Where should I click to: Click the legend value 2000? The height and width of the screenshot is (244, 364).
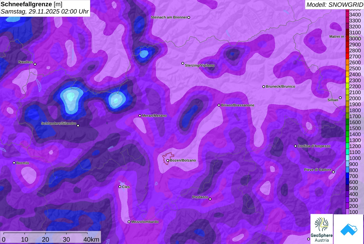[355, 98]
